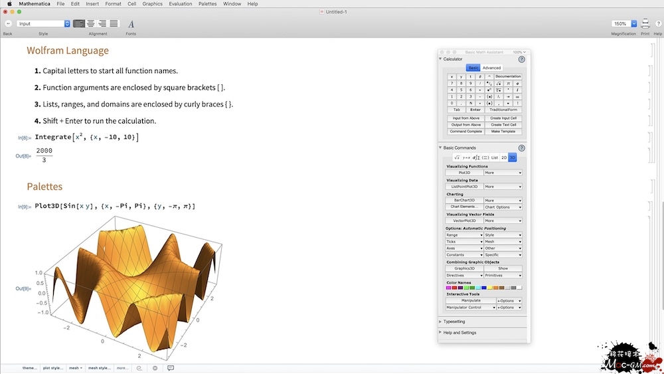Click the Fonts icon in the toolbar
The height and width of the screenshot is (374, 664).
point(131,24)
